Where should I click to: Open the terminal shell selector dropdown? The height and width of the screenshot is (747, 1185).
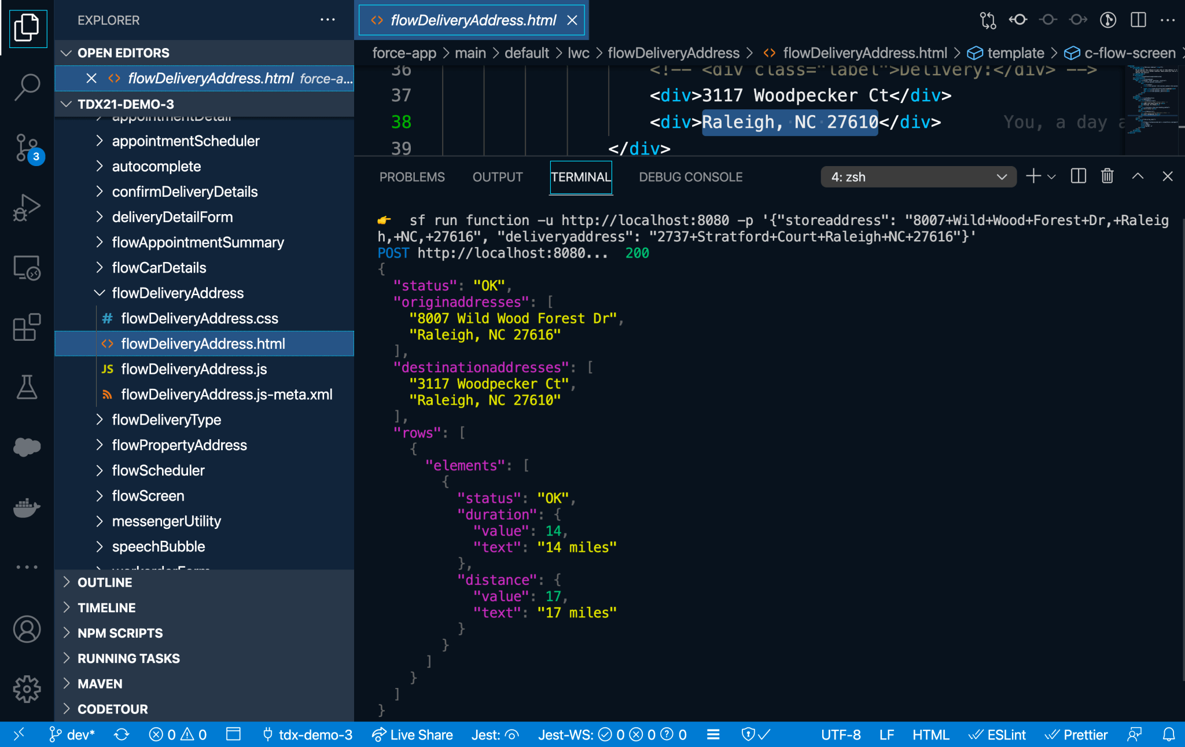coord(918,176)
